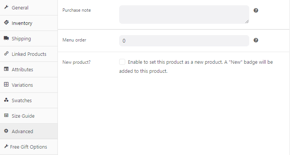Show help tooltip for Purchase note
The height and width of the screenshot is (155, 292).
[256, 10]
